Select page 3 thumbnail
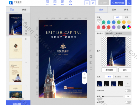 click(16, 72)
